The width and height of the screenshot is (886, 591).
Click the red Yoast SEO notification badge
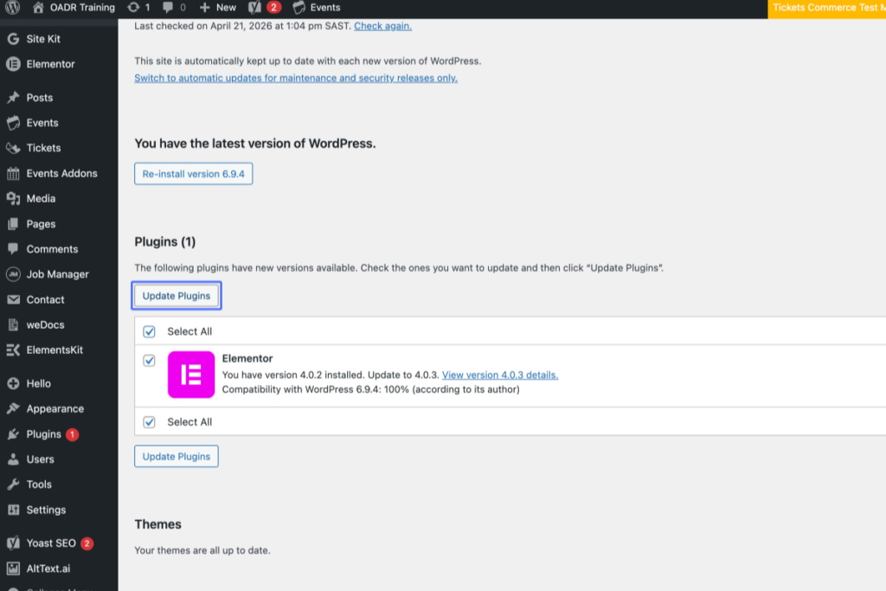click(x=87, y=543)
